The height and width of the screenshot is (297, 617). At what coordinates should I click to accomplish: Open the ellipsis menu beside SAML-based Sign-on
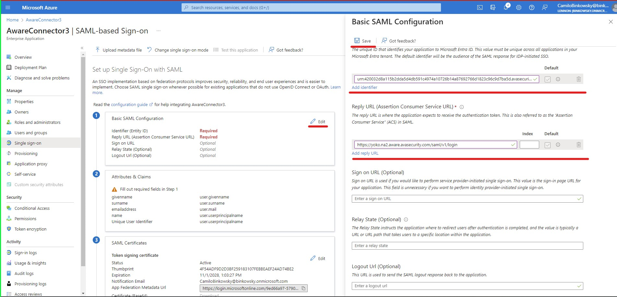coord(158,30)
